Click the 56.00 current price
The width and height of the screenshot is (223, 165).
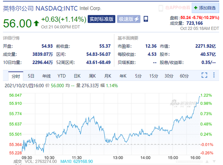17,23
